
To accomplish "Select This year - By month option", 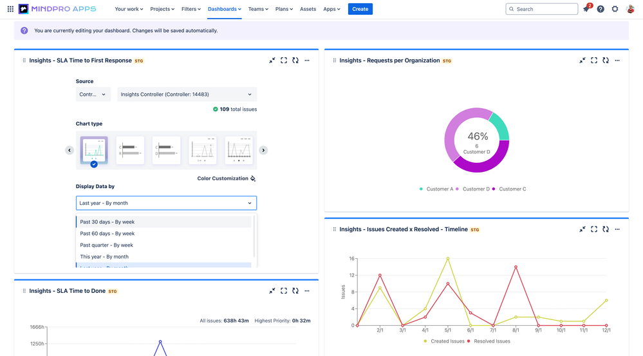I will coord(163,256).
